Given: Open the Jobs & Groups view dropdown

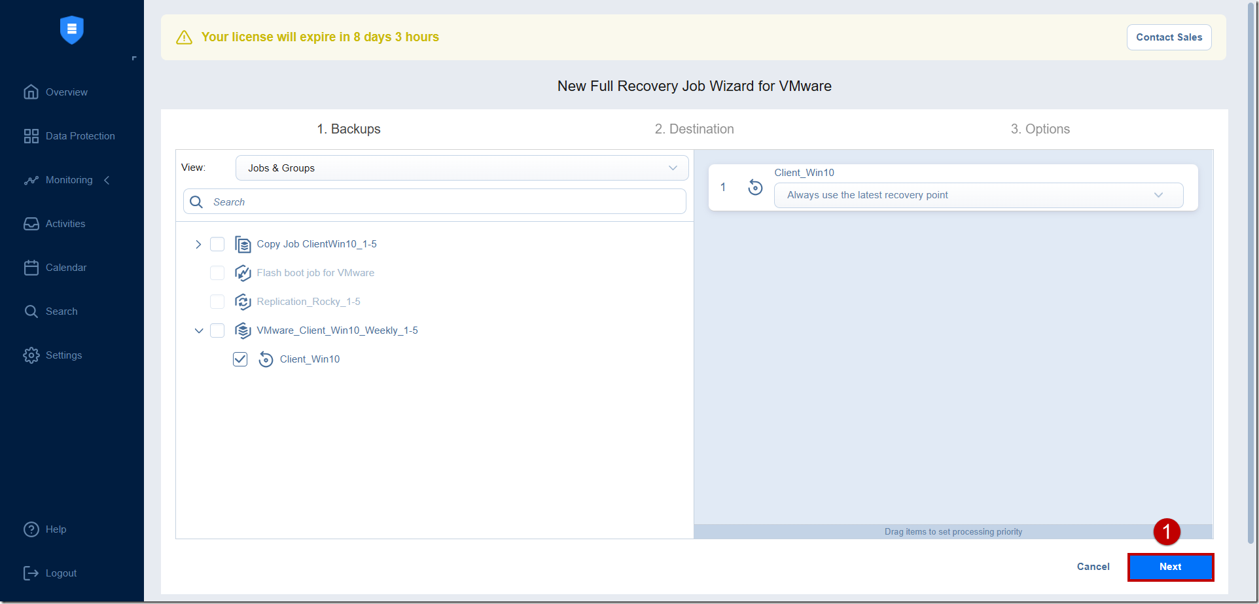Looking at the screenshot, I should tap(462, 168).
